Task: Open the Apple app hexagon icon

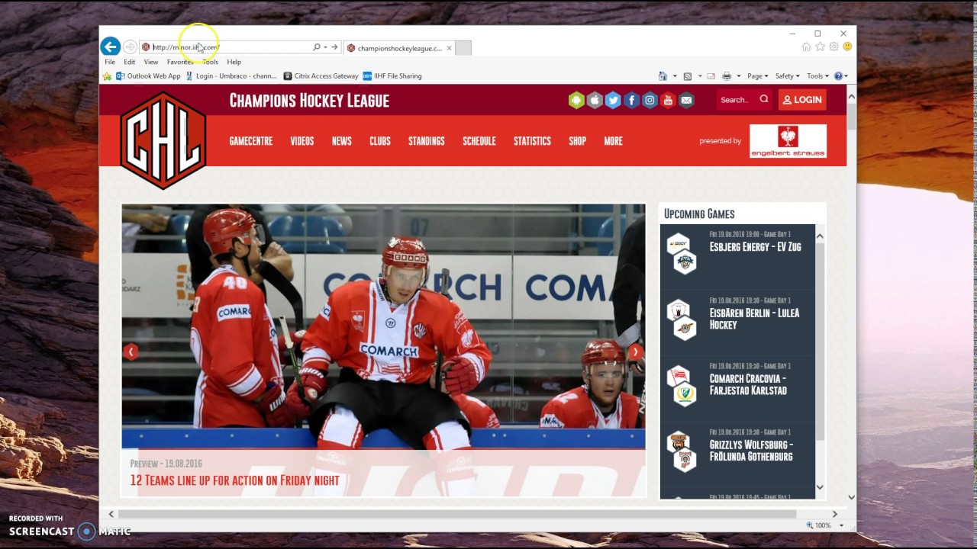Action: pos(595,100)
